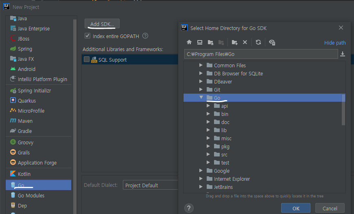
Task: Click Add SDK button
Action: 102,24
